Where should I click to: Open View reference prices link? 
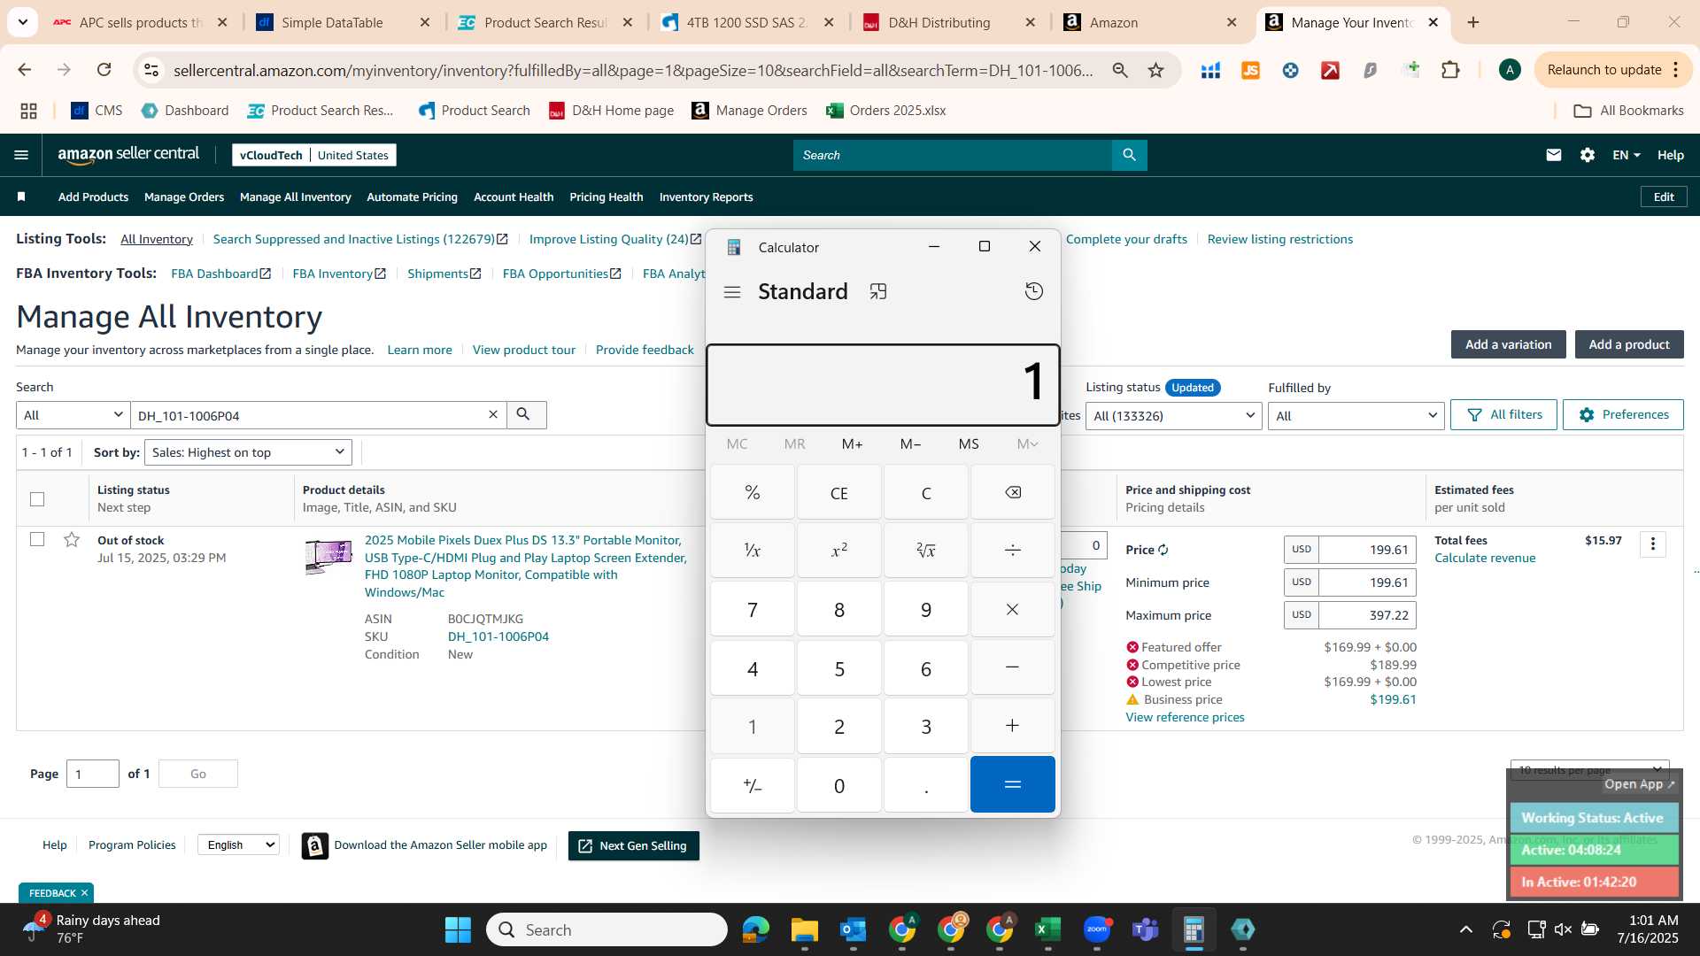1185,717
